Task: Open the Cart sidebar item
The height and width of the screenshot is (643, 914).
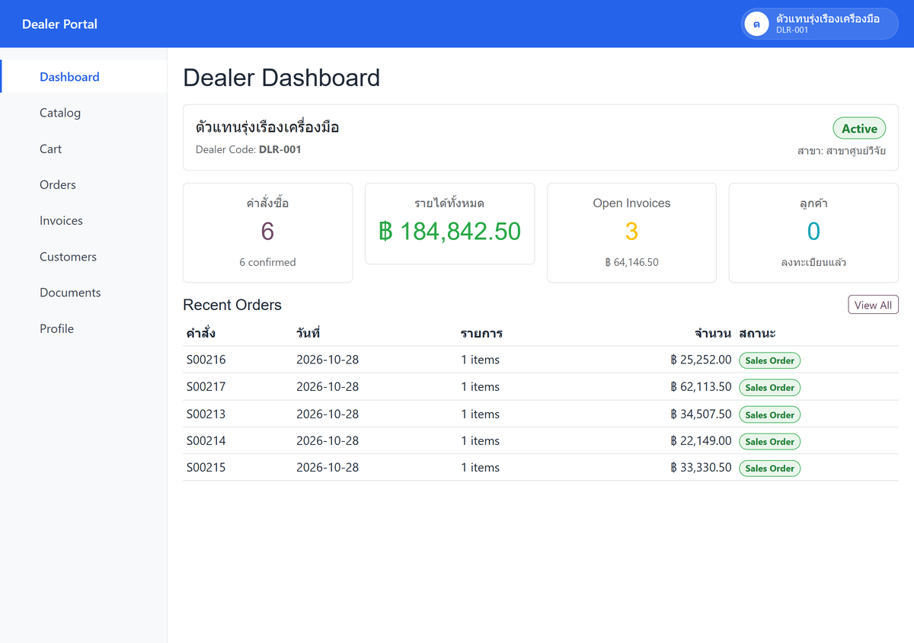Action: [x=84, y=149]
